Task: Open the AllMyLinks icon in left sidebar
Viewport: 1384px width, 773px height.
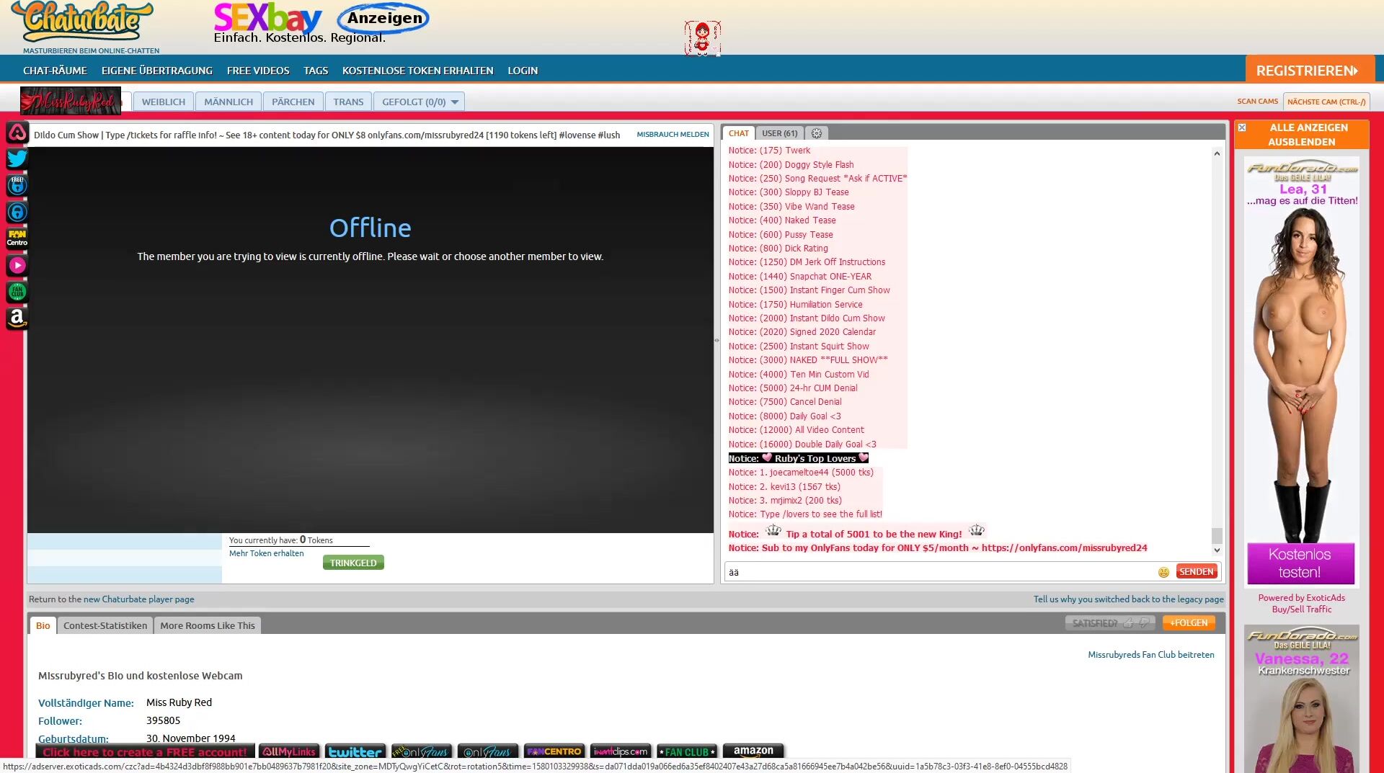Action: [x=17, y=133]
